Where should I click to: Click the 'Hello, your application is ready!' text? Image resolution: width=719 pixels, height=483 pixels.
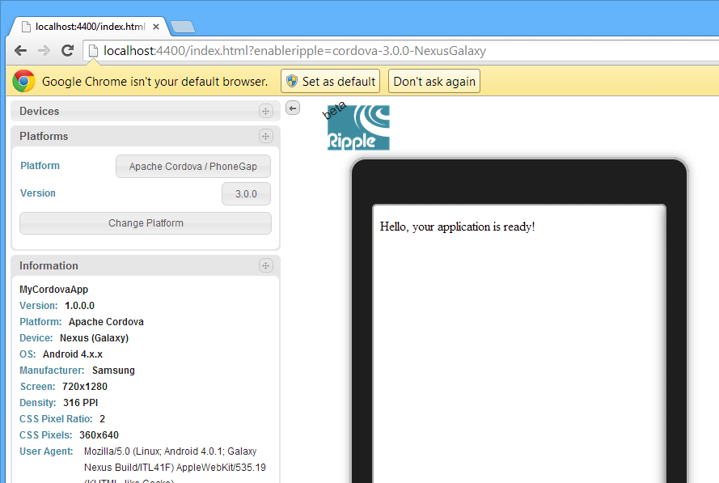tap(457, 227)
